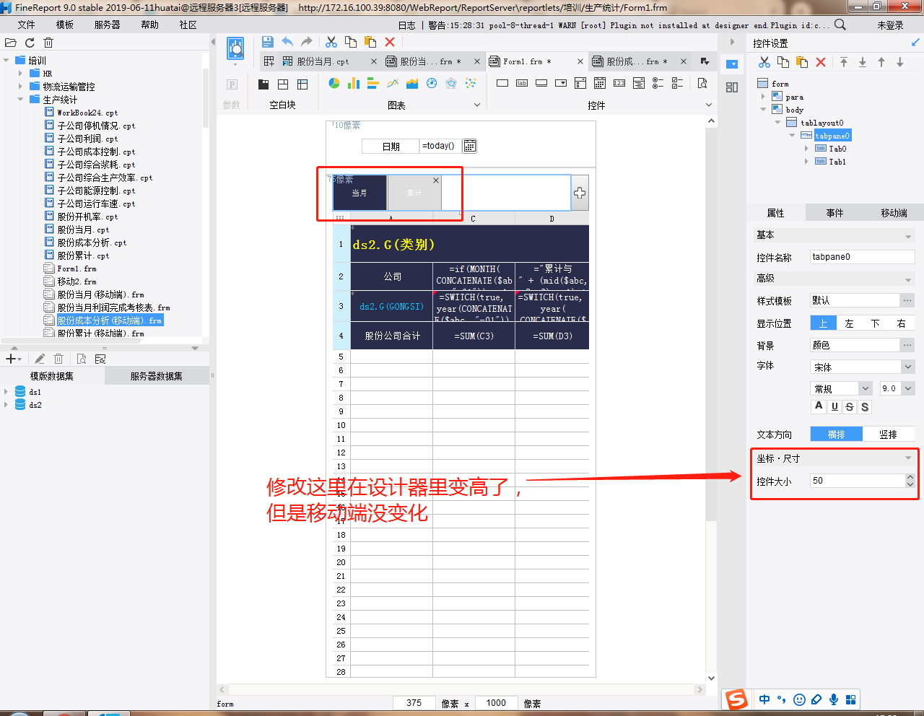Add a text box widget from the widget toolbar
Image resolution: width=924 pixels, height=716 pixels.
(x=502, y=83)
